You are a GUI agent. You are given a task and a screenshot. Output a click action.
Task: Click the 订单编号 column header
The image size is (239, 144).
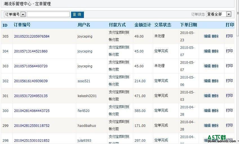coord(22,25)
